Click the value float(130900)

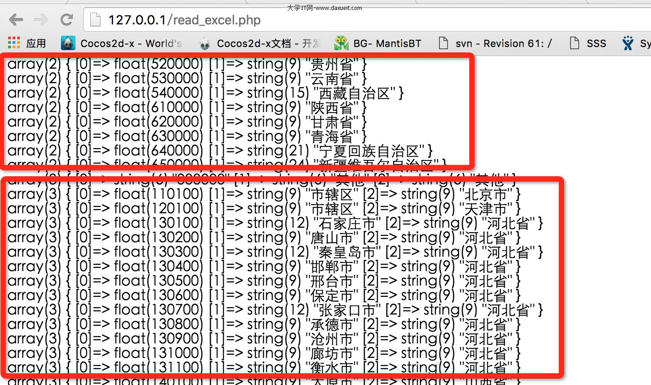tap(158, 338)
